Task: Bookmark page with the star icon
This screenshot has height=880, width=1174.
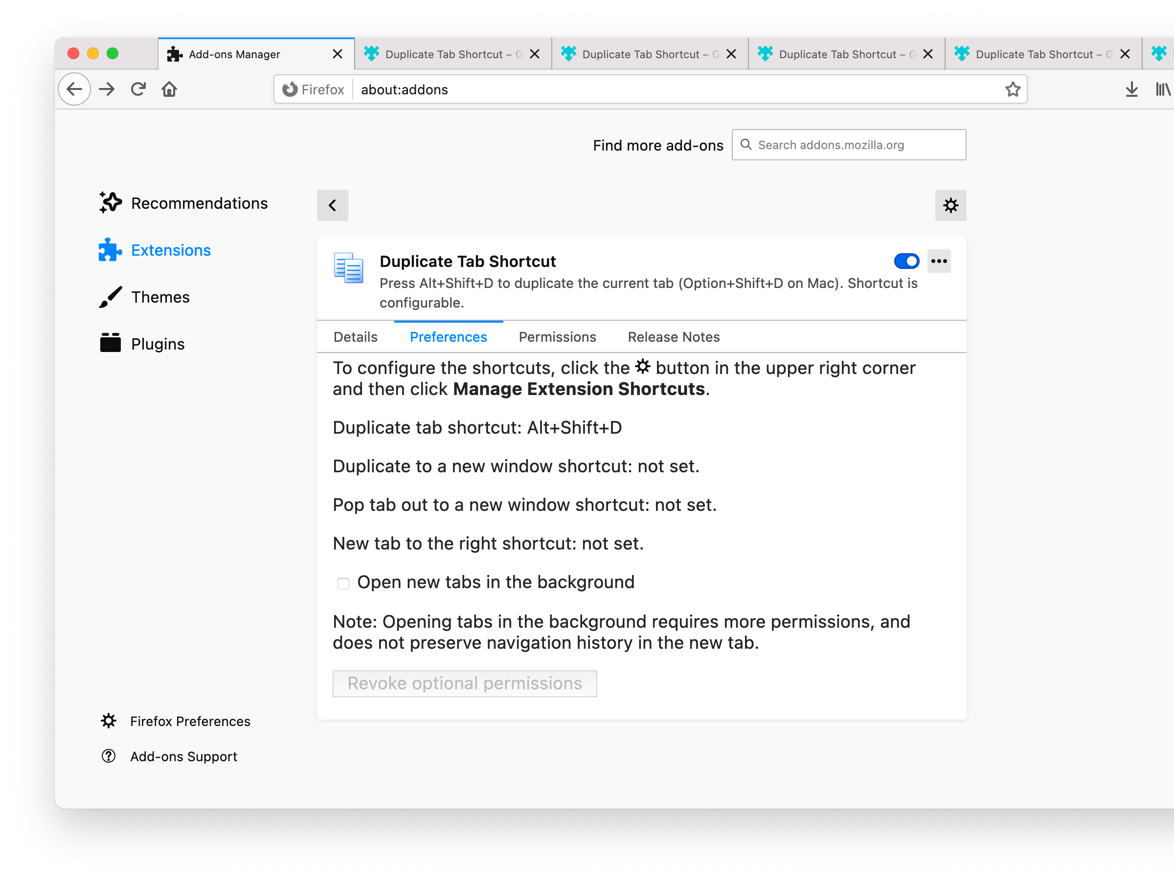Action: (1012, 89)
